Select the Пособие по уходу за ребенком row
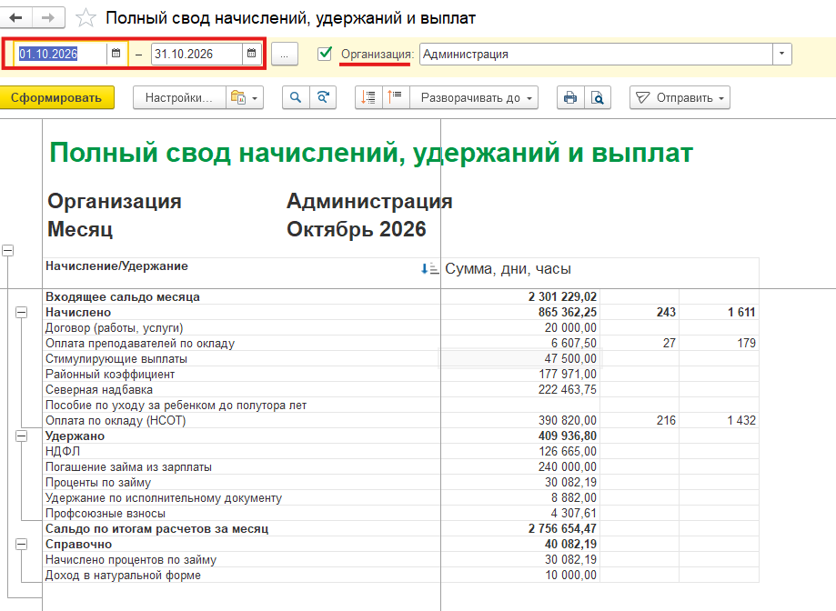836x611 pixels. pos(400,405)
